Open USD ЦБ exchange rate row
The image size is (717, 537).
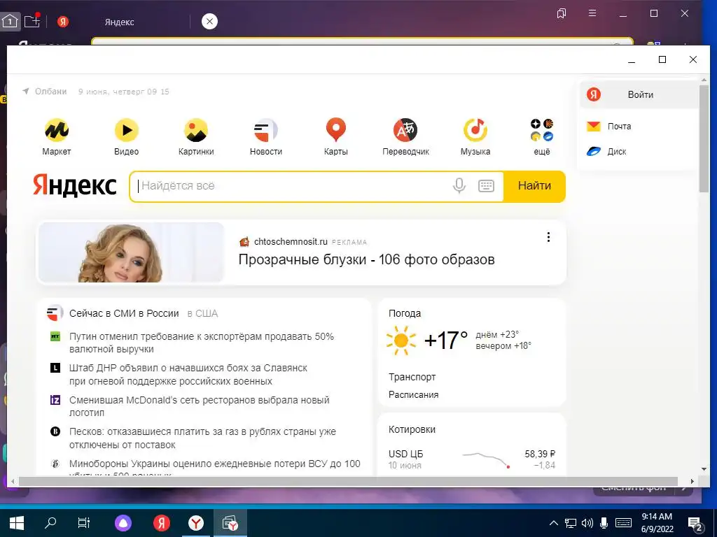(471, 459)
